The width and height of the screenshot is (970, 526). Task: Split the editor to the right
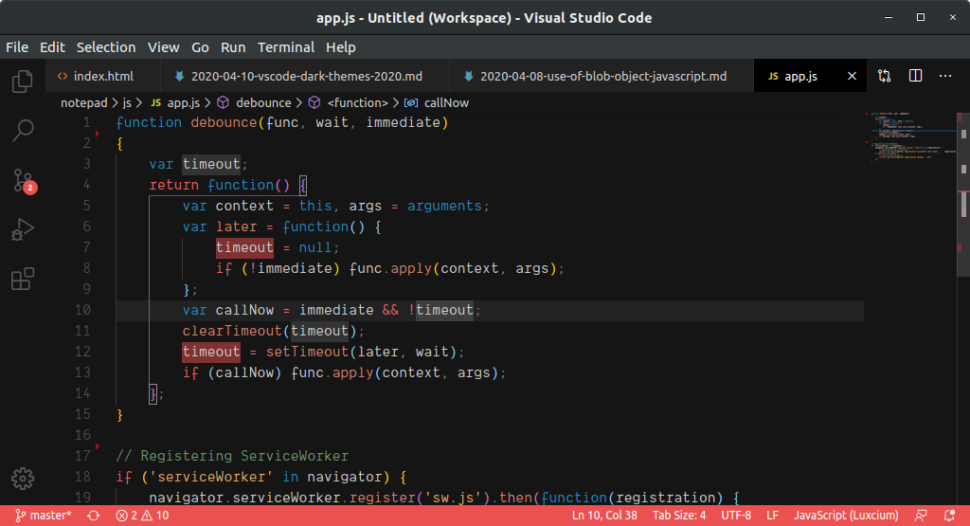(916, 76)
